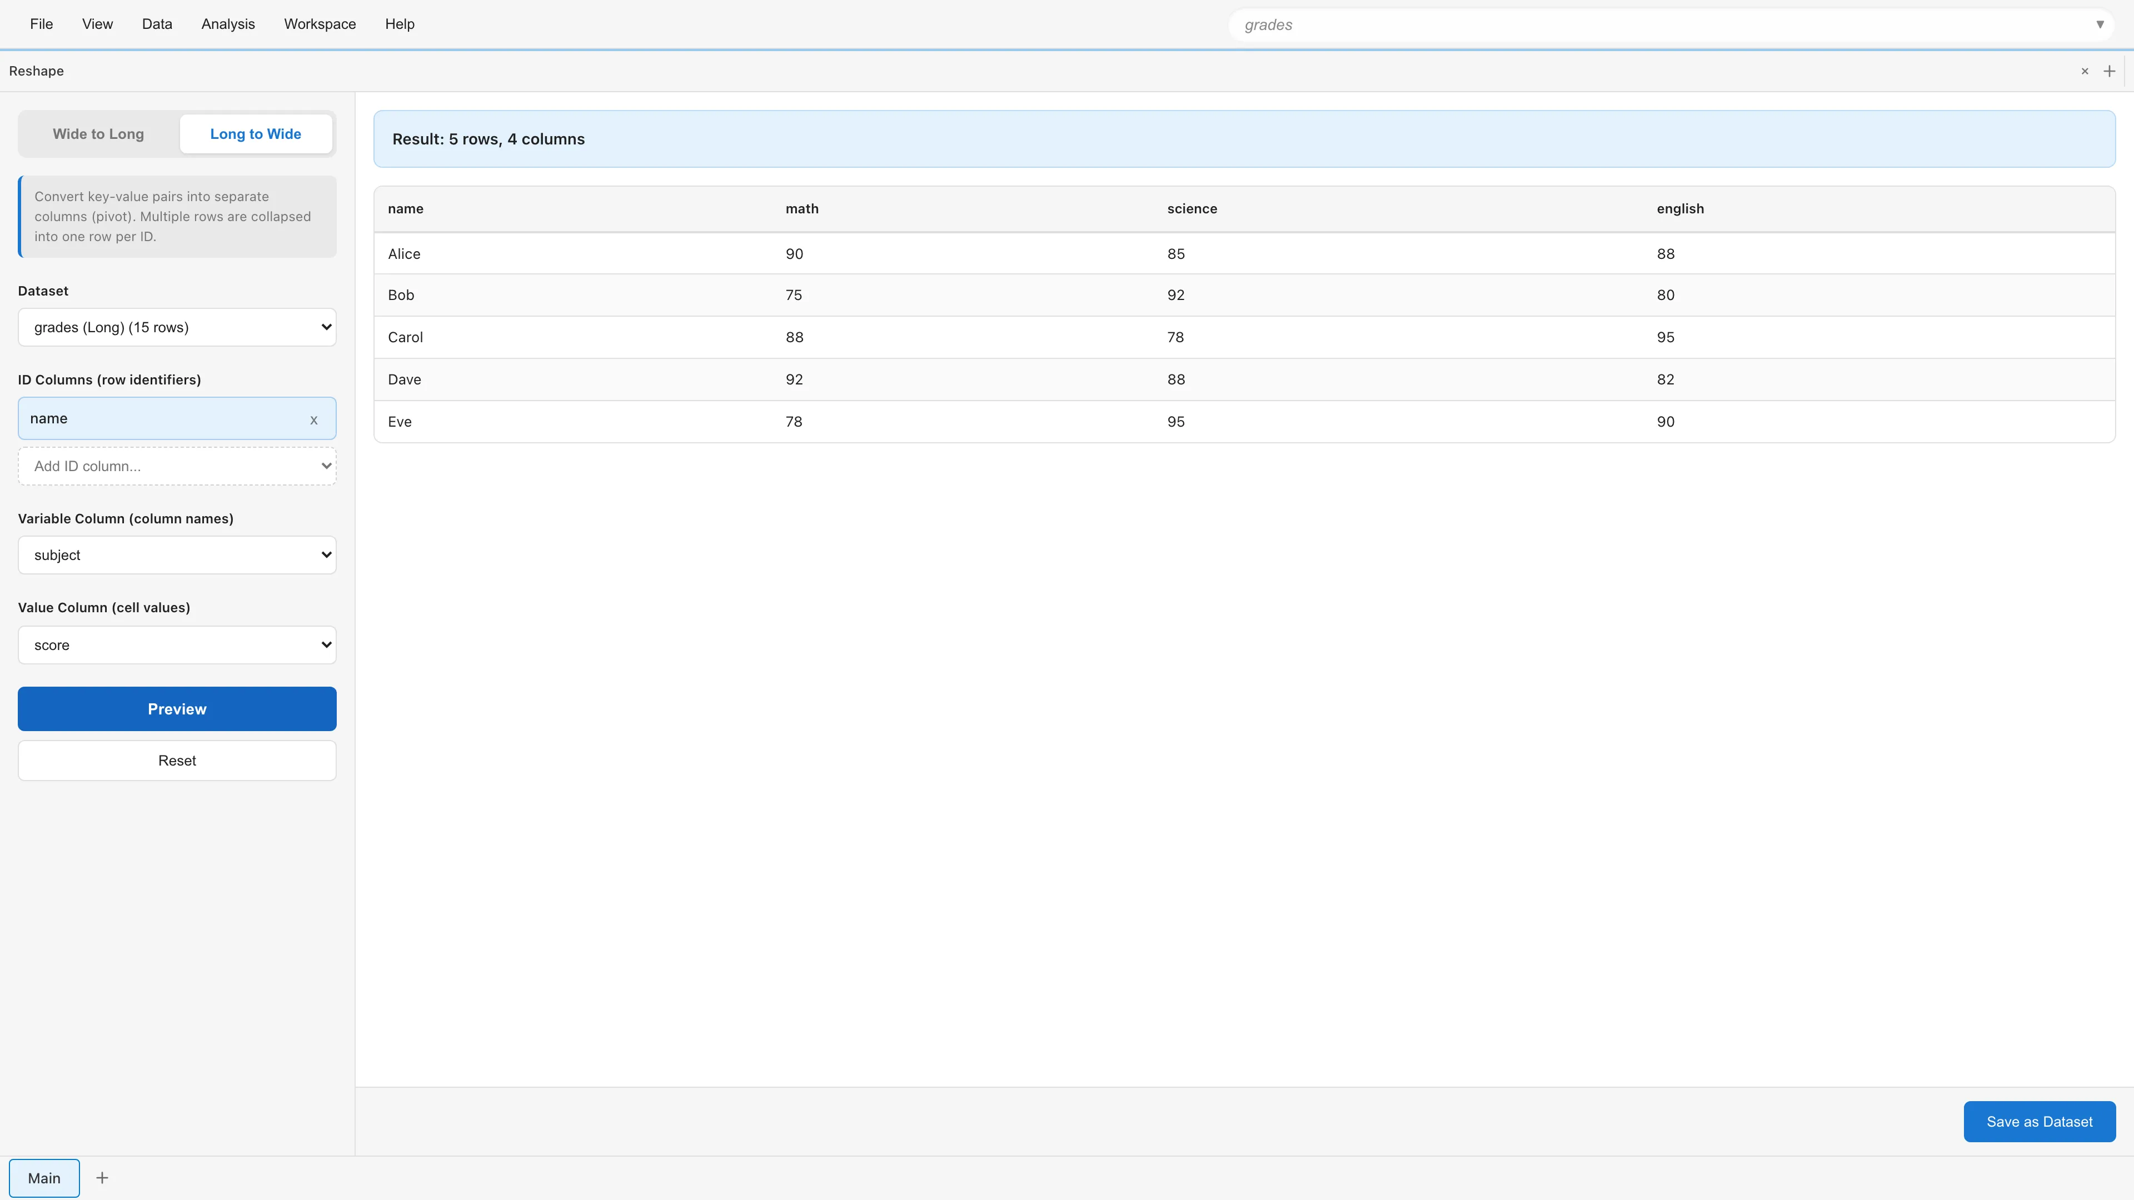Open the File menu
This screenshot has height=1200, width=2134.
[x=42, y=24]
